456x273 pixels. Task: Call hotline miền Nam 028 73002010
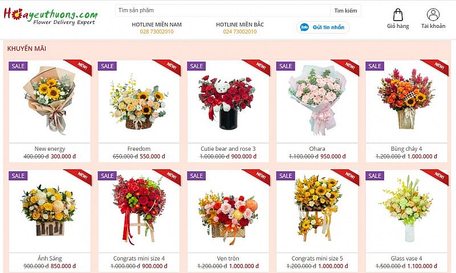pyautogui.click(x=156, y=32)
